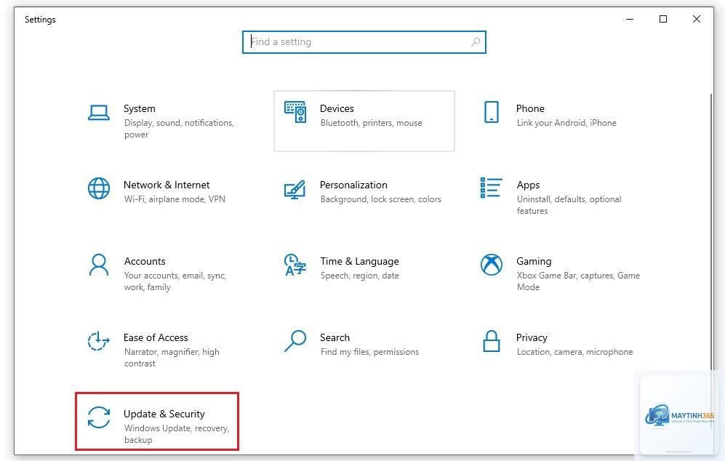Open the Network & Internet title
The width and height of the screenshot is (725, 461).
point(167,185)
